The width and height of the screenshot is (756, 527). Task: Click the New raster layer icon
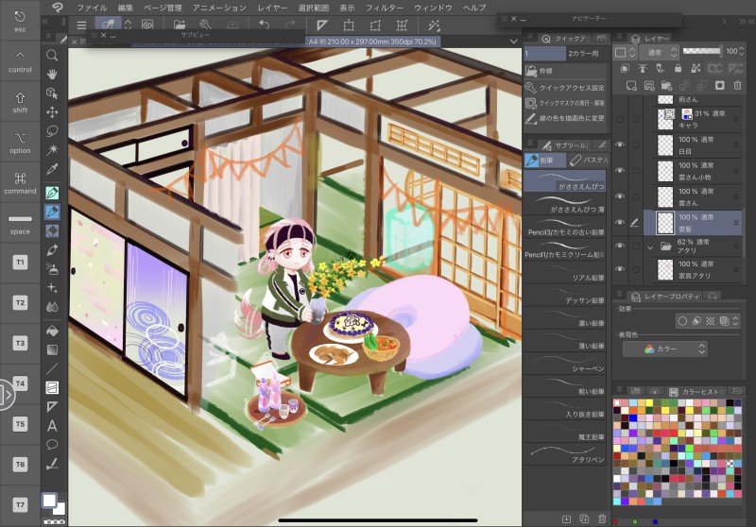tap(630, 86)
